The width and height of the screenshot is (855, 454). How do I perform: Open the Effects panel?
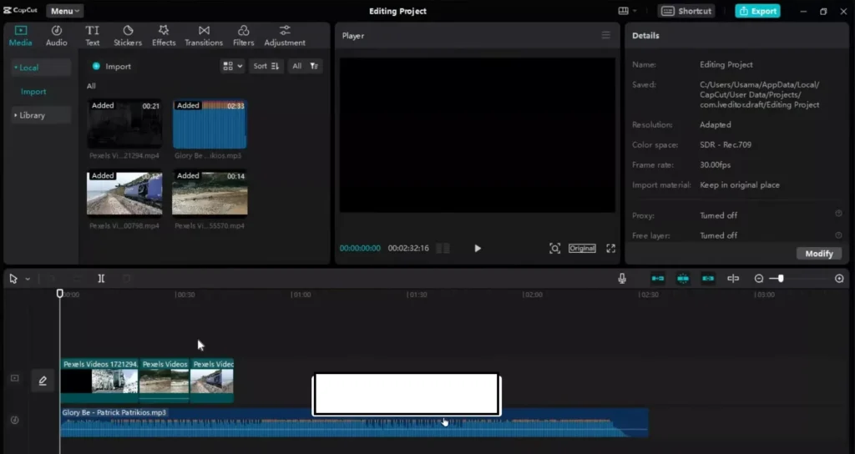pos(164,35)
